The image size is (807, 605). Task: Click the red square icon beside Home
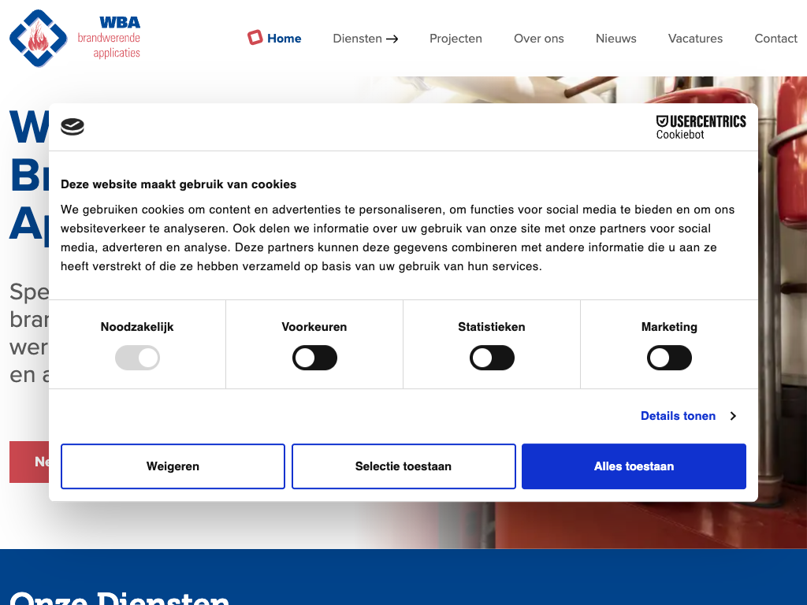(255, 38)
